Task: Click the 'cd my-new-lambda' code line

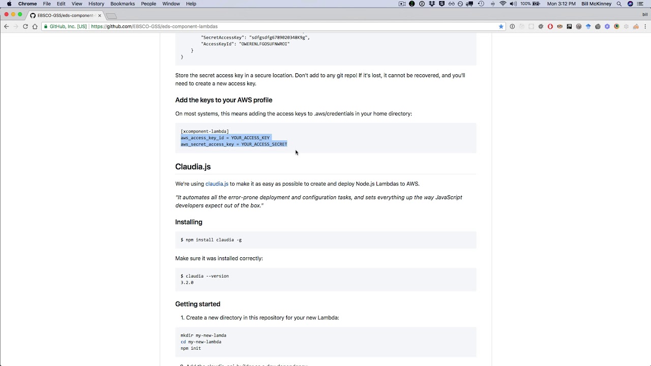Action: pyautogui.click(x=201, y=342)
